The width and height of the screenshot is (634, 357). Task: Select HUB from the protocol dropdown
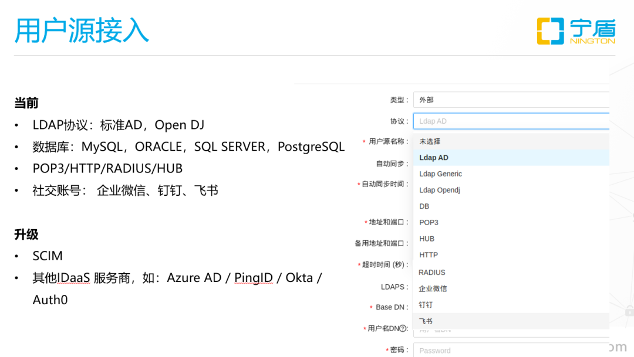[511, 239]
